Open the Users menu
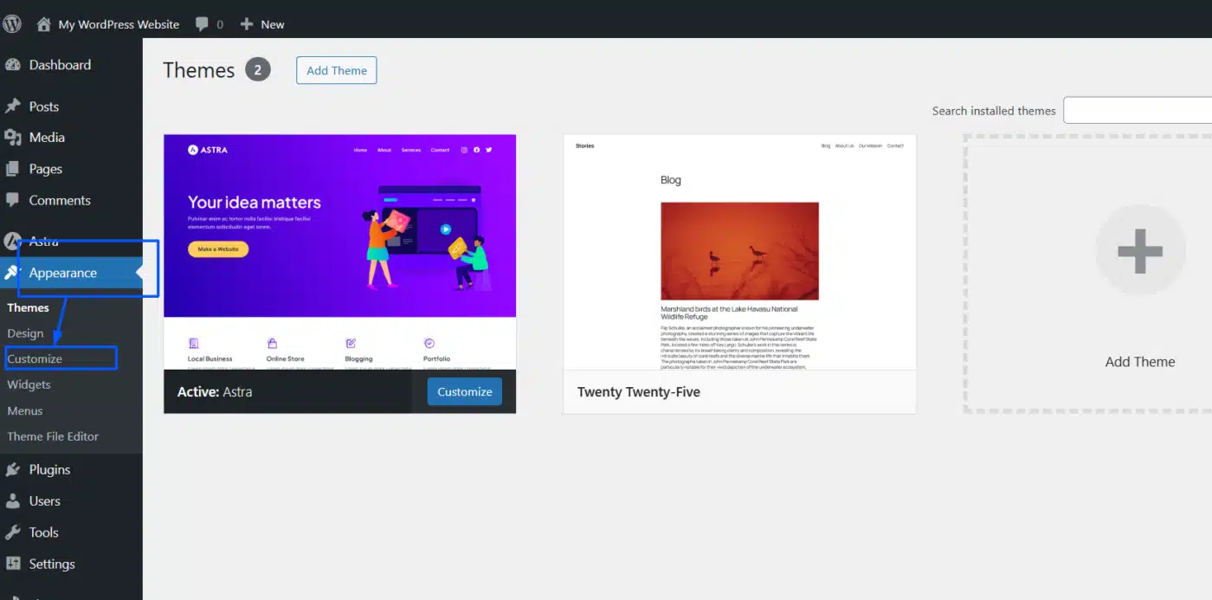Screen dimensions: 1212x600 tap(45, 500)
